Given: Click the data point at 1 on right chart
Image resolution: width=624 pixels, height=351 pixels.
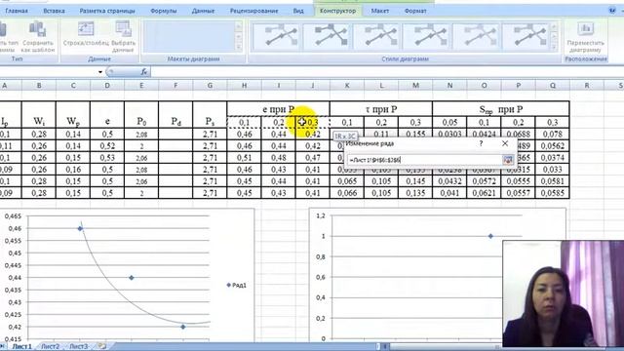Looking at the screenshot, I should (490, 236).
